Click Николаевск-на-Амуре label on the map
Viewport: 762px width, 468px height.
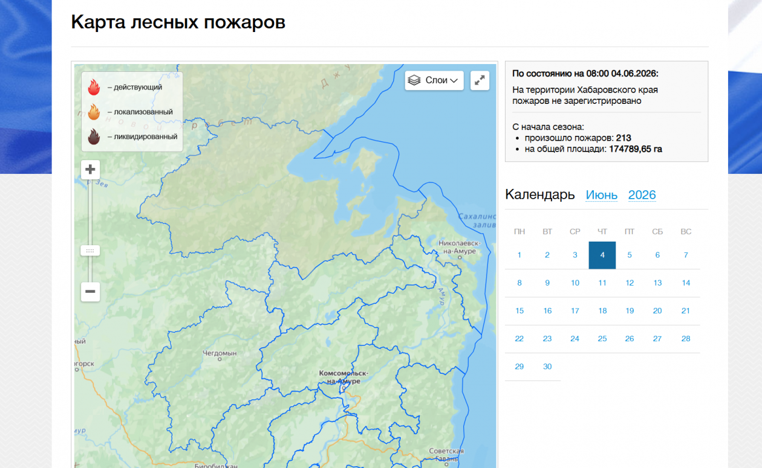click(x=460, y=247)
